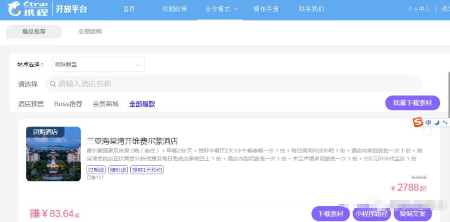The image size is (450, 222).
Task: Toggle IME punctuation mode icon
Action: [445, 122]
